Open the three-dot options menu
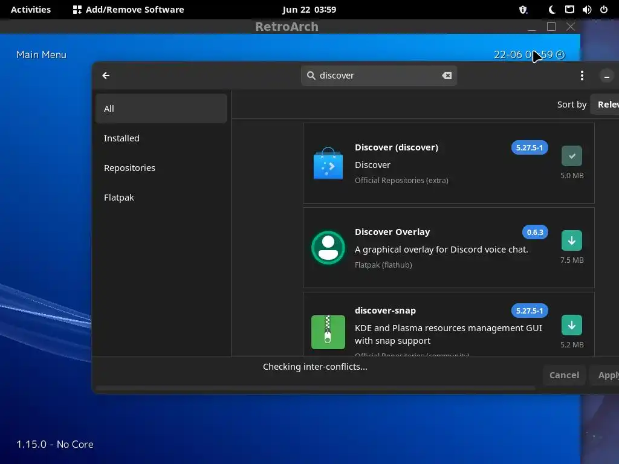 582,76
